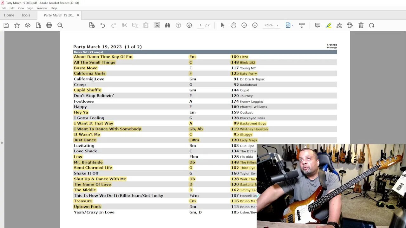Click artist name 'Kenny Loggins'

252,101
